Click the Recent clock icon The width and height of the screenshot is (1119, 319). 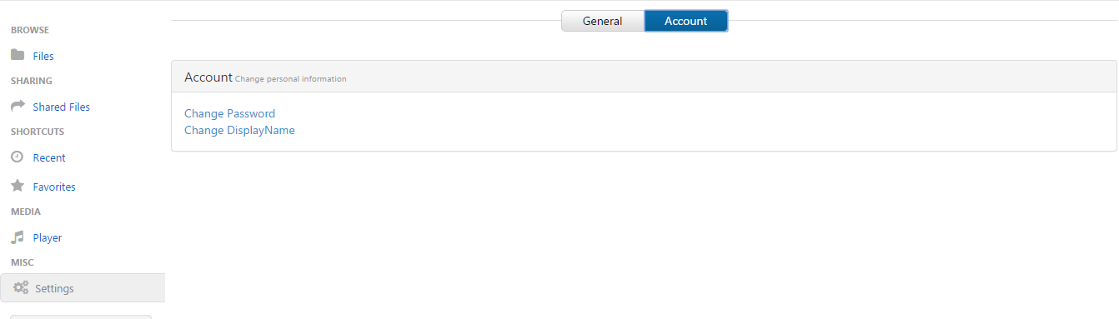[17, 157]
